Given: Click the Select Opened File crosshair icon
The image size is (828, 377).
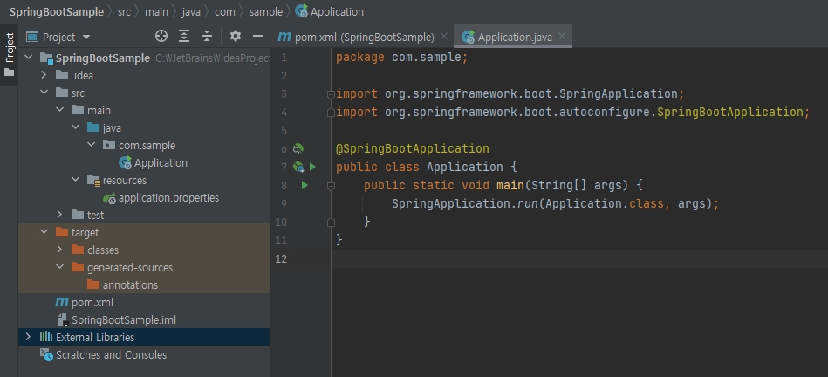Looking at the screenshot, I should [161, 37].
